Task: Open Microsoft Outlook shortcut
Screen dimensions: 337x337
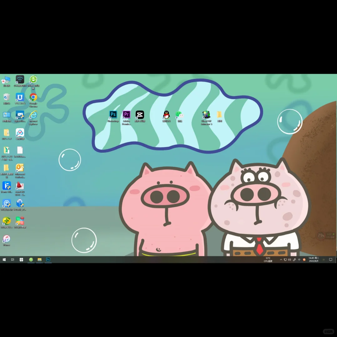Action: pos(20,171)
